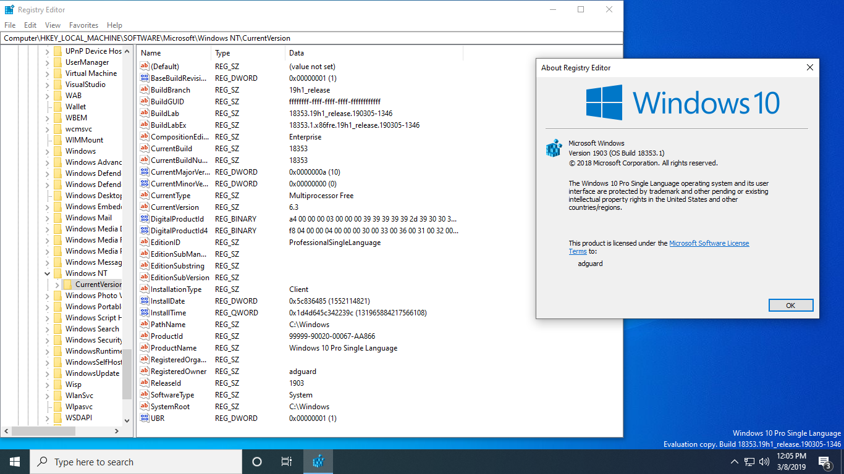Click the WlanSvc folder icon
Screen dimensions: 844x474
click(58, 396)
